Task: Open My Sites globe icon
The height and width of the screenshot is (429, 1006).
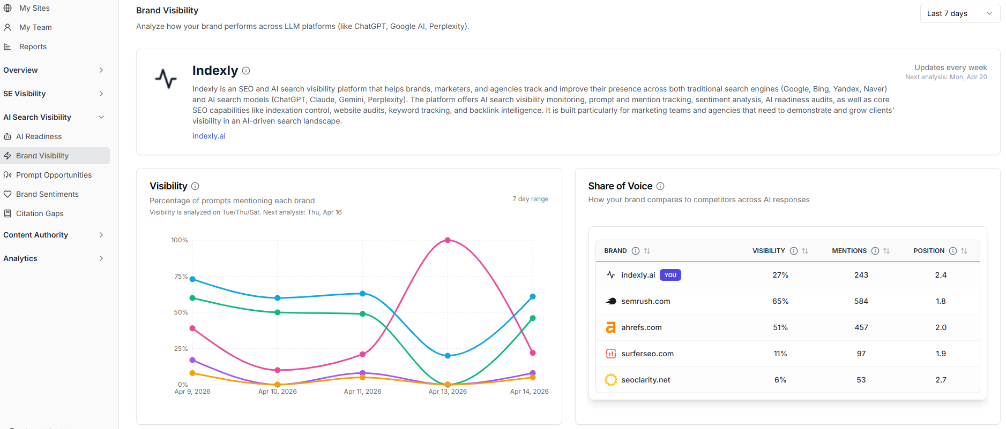Action: click(8, 8)
